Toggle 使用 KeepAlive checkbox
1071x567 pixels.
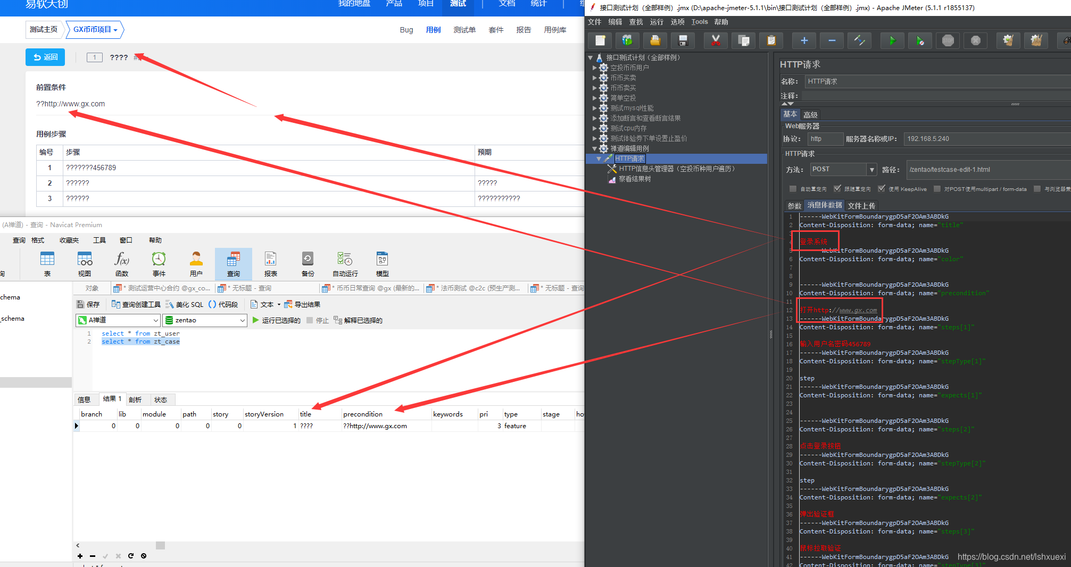[882, 189]
